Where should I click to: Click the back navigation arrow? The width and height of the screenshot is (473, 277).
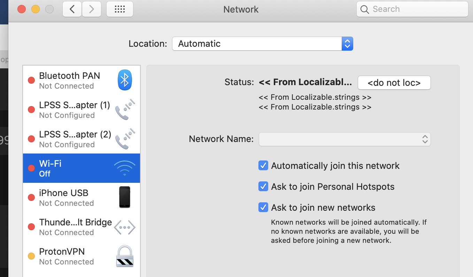[x=72, y=9]
